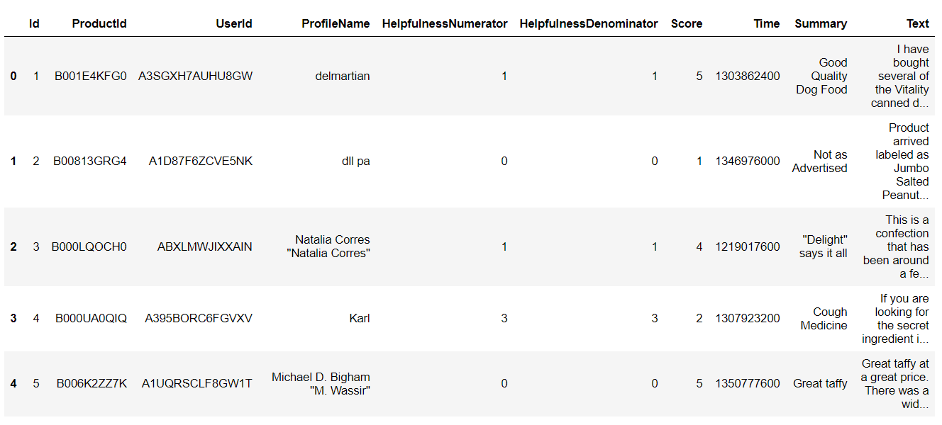Click the HelpfulnessNumerator column header

click(445, 23)
